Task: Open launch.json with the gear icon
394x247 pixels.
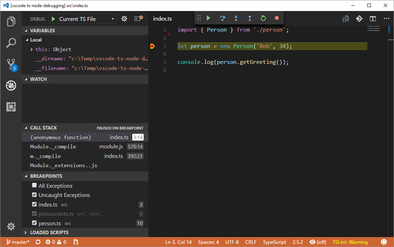Action: click(x=124, y=19)
